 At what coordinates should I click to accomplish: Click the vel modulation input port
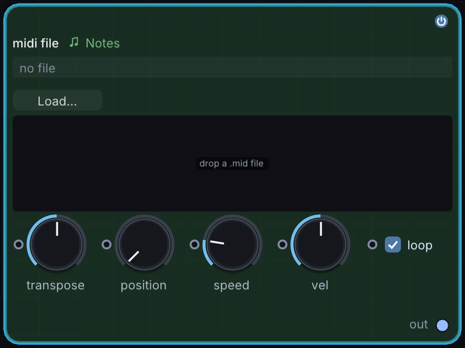click(282, 245)
